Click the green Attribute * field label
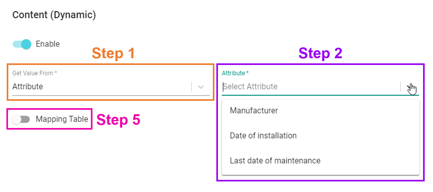The width and height of the screenshot is (433, 192). coord(235,73)
